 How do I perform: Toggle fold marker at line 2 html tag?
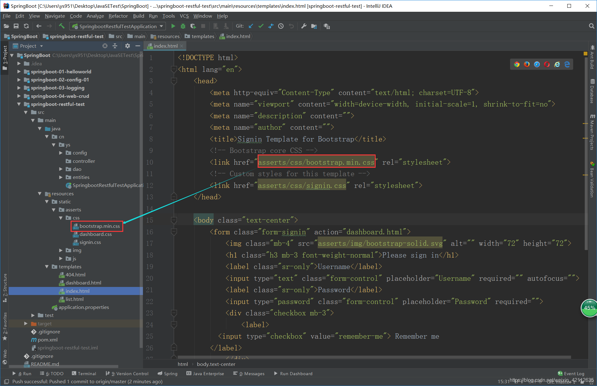coord(174,69)
